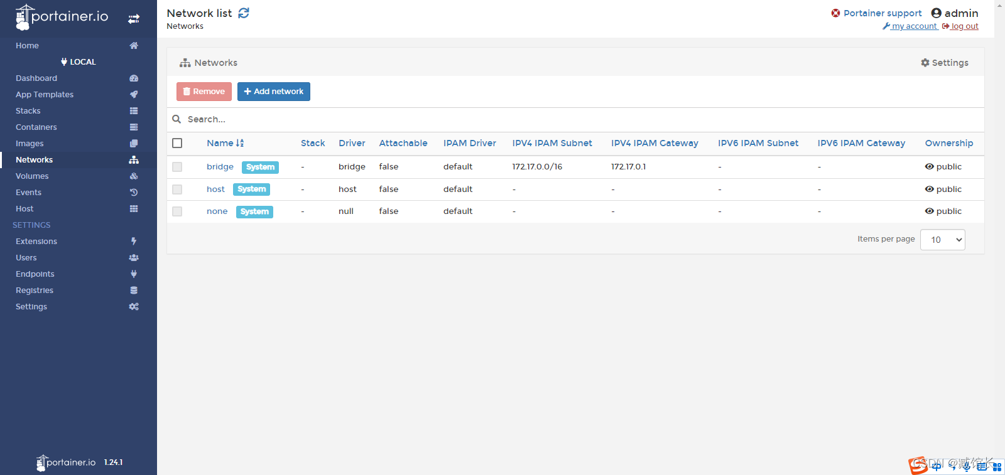Click the 172.17.0.0/16 subnet cell

[x=537, y=166]
